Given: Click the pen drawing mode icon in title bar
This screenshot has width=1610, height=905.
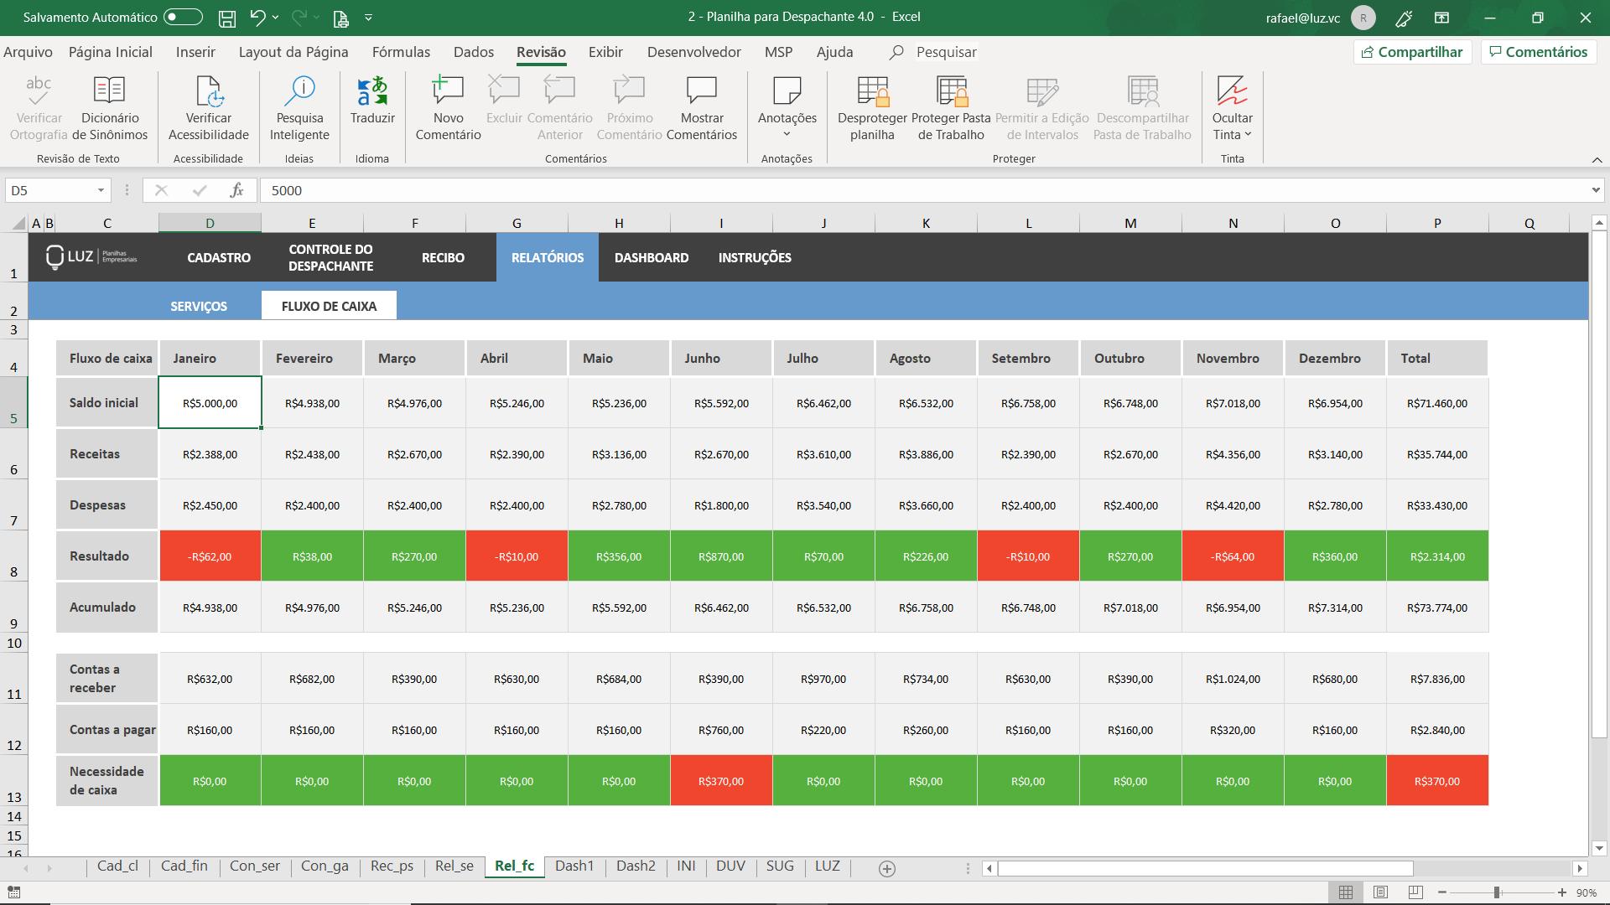Looking at the screenshot, I should (1404, 18).
